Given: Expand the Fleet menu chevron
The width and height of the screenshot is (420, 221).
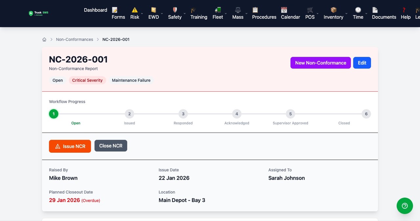Looking at the screenshot, I should point(226,13).
